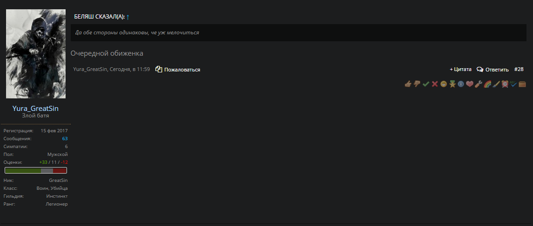Viewport: 533px width, 226px height.
Task: Rate the post with thumbs down icon
Action: coord(417,84)
